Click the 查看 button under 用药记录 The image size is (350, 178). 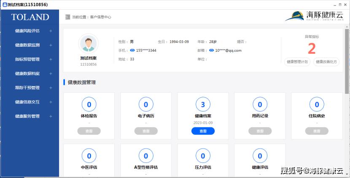260,131
